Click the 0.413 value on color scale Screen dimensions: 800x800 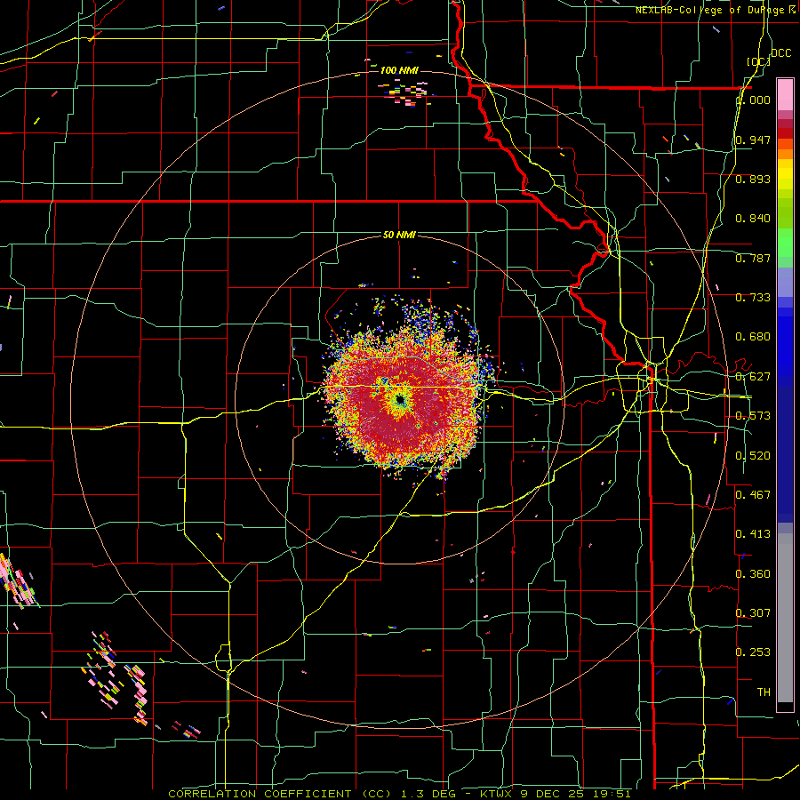coord(753,534)
